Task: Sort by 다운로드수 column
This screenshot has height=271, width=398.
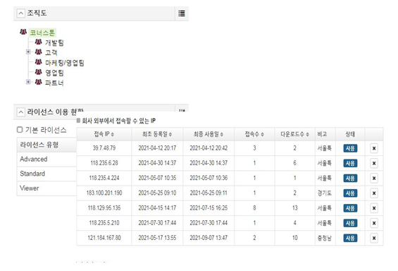Action: 294,134
